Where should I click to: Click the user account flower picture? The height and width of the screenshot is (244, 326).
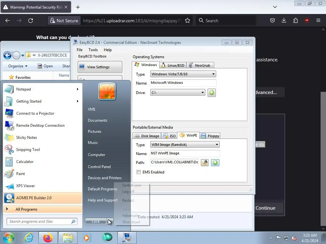click(107, 91)
